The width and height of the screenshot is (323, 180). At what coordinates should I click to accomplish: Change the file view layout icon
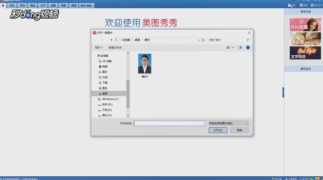(228, 48)
